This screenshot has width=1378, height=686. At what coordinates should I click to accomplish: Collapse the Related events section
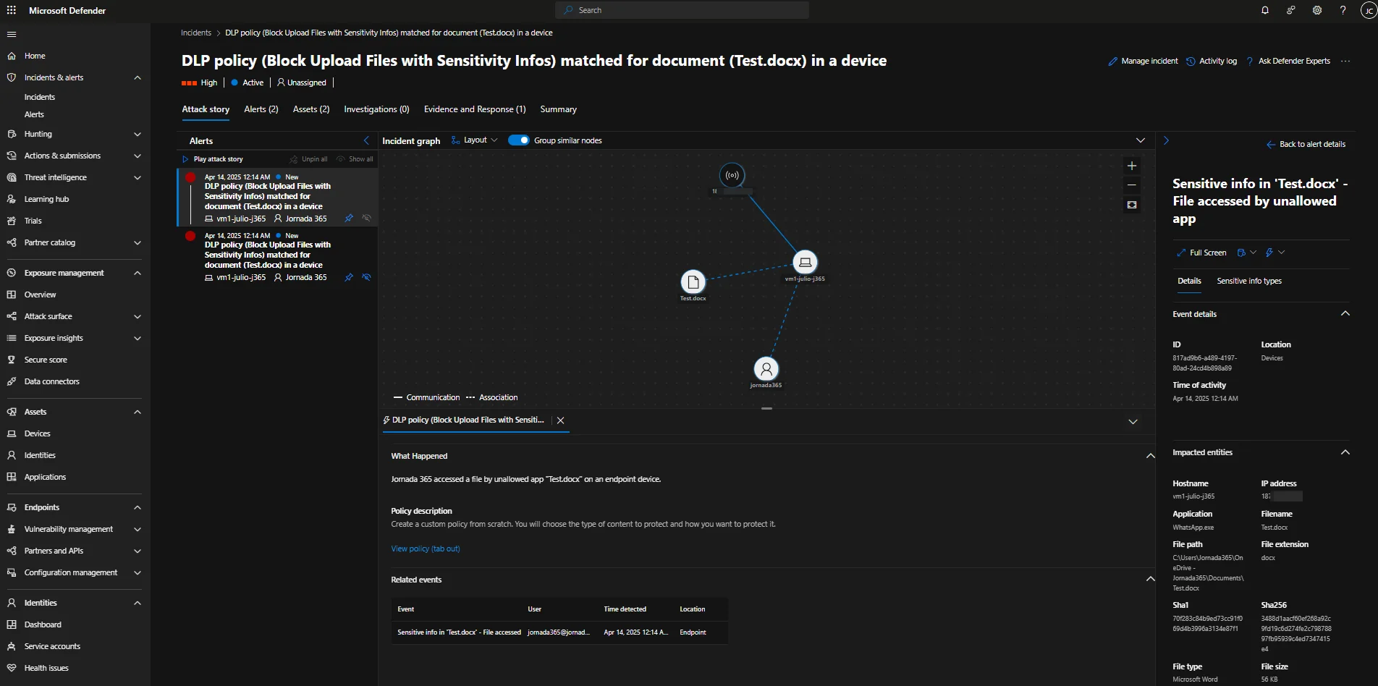[x=1150, y=579]
